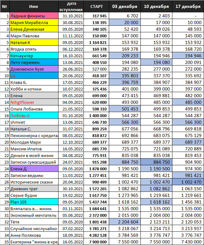
Task: Click the 'Серые будни' cell
Action: tap(34, 195)
